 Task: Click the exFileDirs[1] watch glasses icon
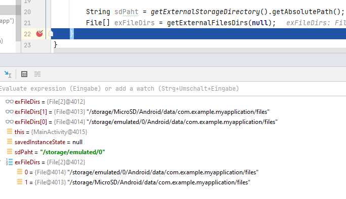pyautogui.click(x=10, y=112)
